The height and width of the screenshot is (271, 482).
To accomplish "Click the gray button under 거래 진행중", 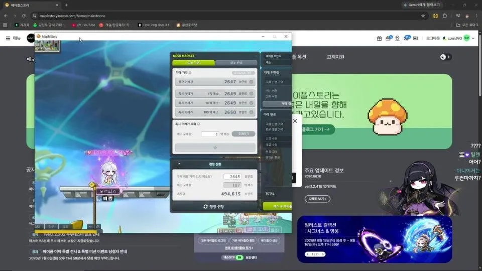I will (x=277, y=104).
